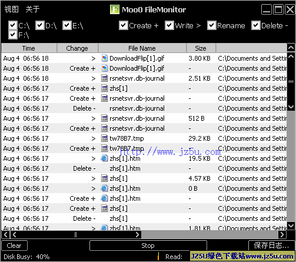Click the IE icon for zhs[1].htm 19.5 KB
The image size is (296, 262).
tap(104, 158)
